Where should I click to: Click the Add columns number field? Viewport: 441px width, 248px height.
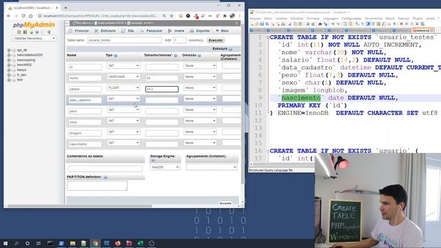[x=180, y=40]
